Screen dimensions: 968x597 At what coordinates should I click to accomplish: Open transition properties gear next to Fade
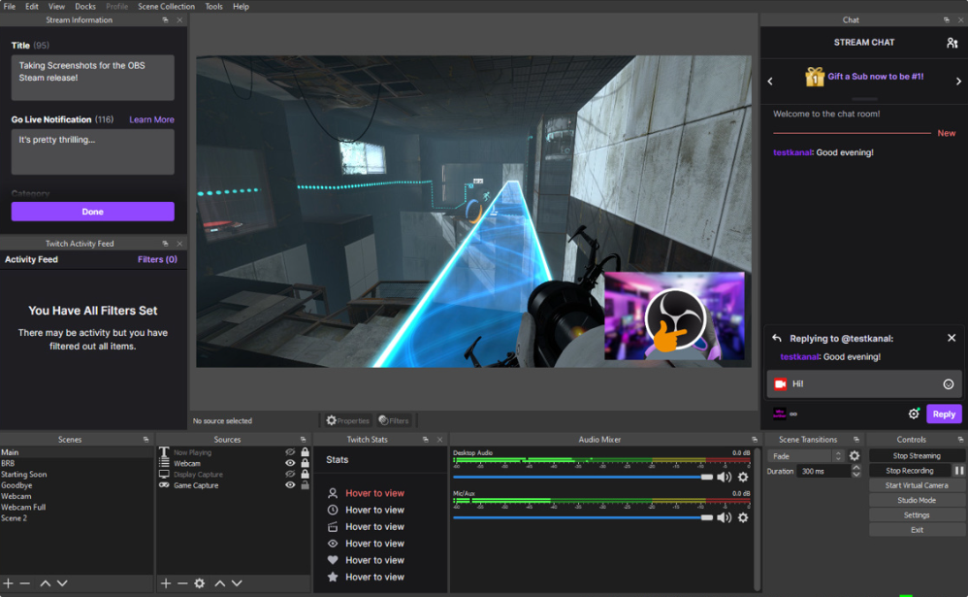tap(855, 456)
